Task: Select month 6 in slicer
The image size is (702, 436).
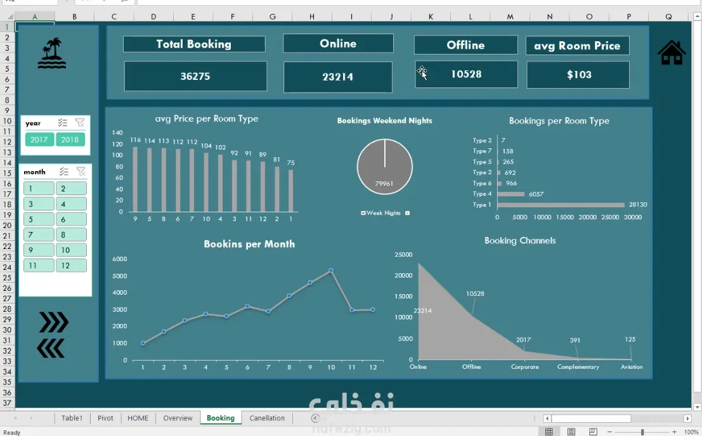Action: [71, 219]
